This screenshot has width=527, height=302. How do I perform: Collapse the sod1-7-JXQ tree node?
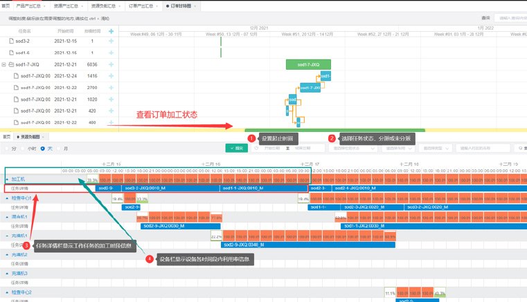pyautogui.click(x=3, y=64)
